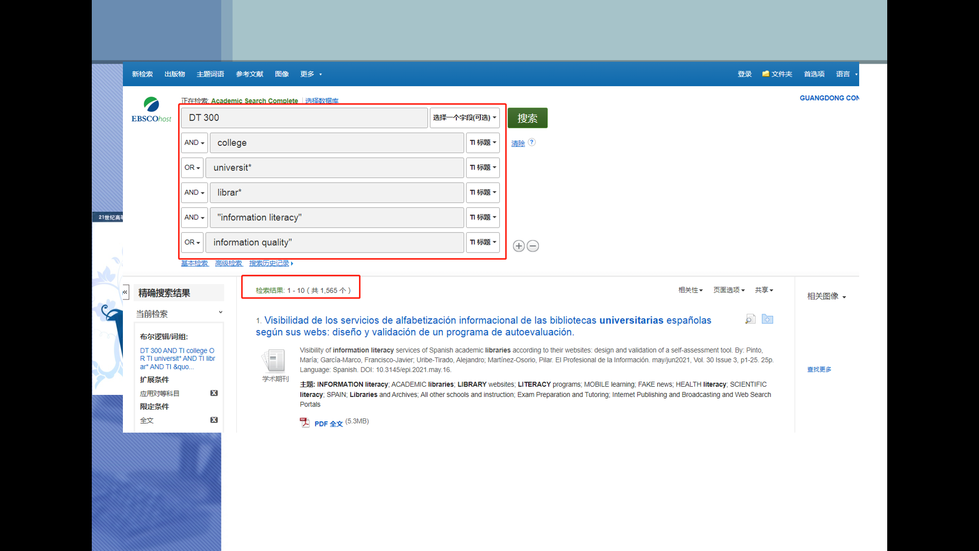
Task: Change the AND operator before college
Action: click(x=194, y=143)
